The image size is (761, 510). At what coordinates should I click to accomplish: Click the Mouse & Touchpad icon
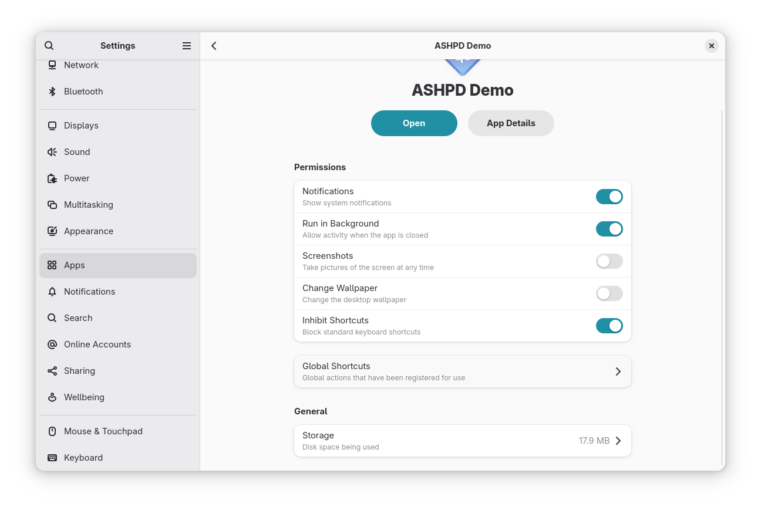click(52, 431)
